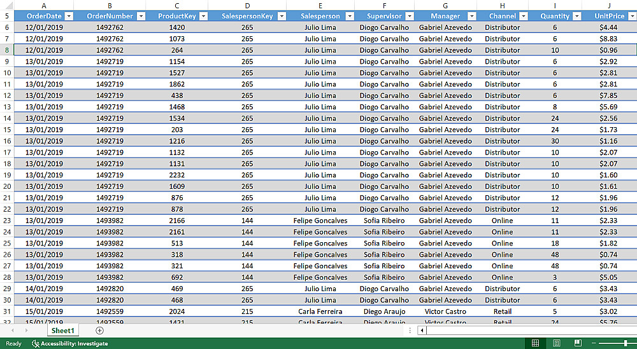
Task: Select ProductKey cell 1073
Action: tap(176, 39)
